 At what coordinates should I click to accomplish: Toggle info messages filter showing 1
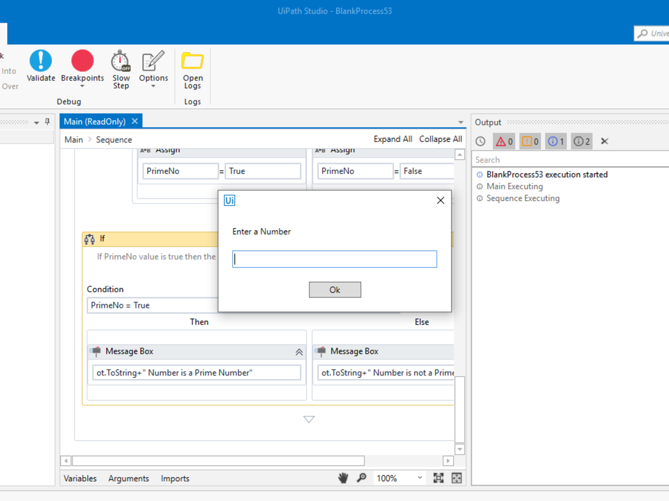pos(556,141)
